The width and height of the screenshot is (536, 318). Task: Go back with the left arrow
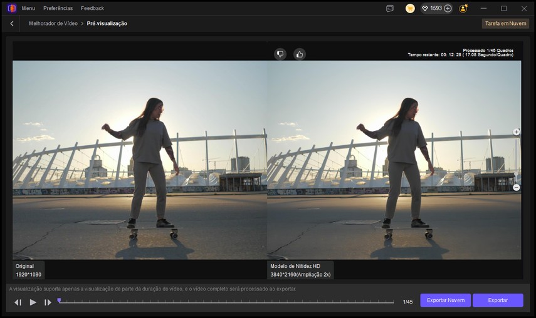click(x=12, y=24)
